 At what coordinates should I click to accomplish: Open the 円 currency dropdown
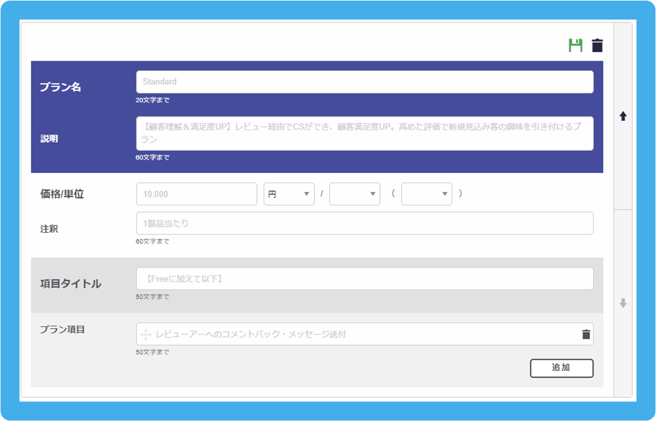pyautogui.click(x=289, y=194)
